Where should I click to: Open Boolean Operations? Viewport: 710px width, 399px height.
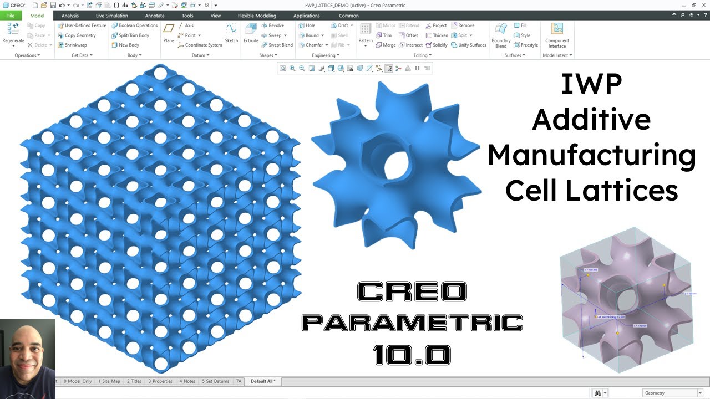134,25
